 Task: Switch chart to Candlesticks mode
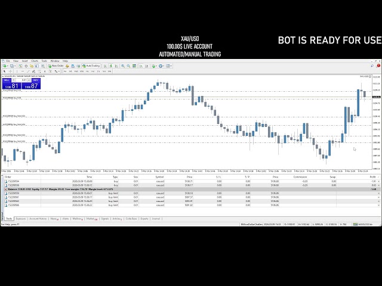point(111,66)
